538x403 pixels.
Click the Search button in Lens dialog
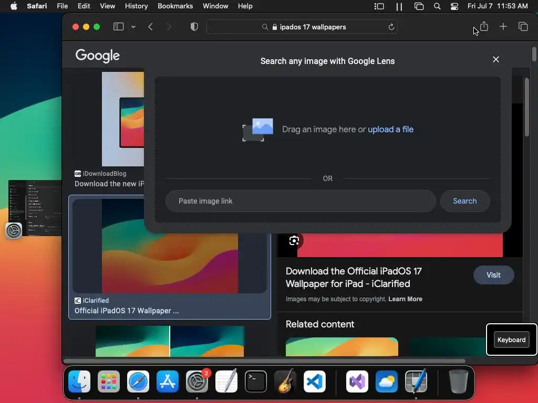click(x=465, y=201)
